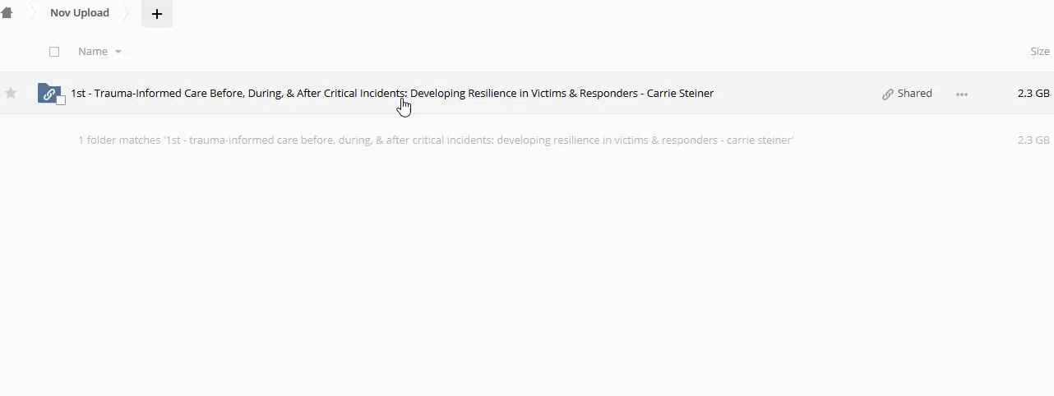This screenshot has width=1054, height=396.
Task: Open the Nov Upload breadcrumb
Action: [80, 13]
